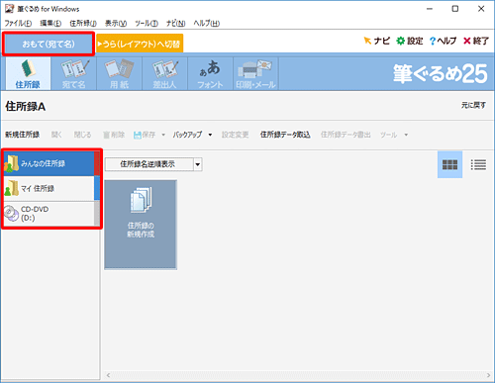Maximize the 筆ぐるめ window
Image resolution: width=495 pixels, height=383 pixels.
[x=455, y=9]
